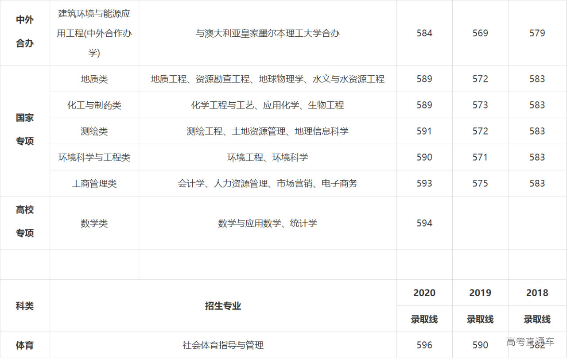Select the 高校专项 category cell

pyautogui.click(x=25, y=222)
